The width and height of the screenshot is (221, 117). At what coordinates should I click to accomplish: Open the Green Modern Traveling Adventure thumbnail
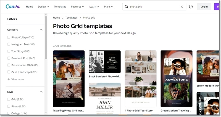tap(177, 79)
